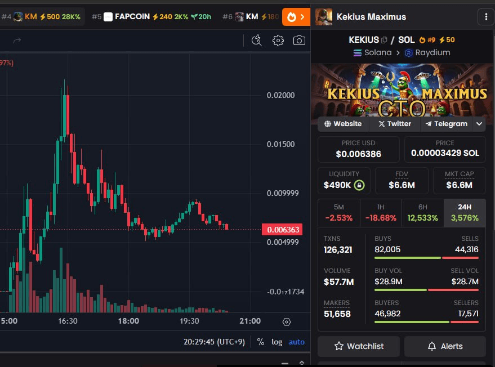Toggle auto scale on chart
This screenshot has width=495, height=367.
(x=296, y=342)
